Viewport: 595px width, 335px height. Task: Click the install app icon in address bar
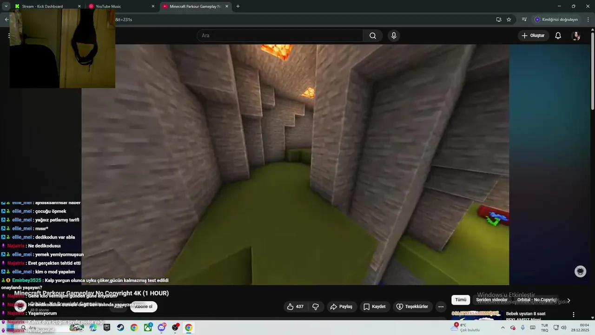tap(499, 20)
